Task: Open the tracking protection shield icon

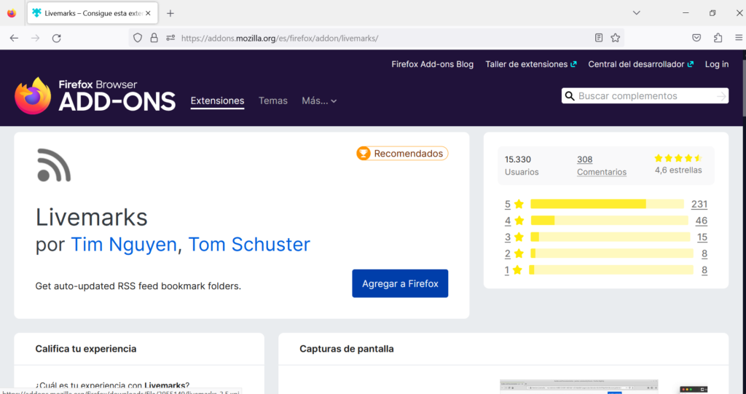Action: [x=138, y=38]
